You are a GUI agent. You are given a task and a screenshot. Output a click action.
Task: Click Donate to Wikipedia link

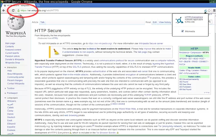tap(15, 59)
